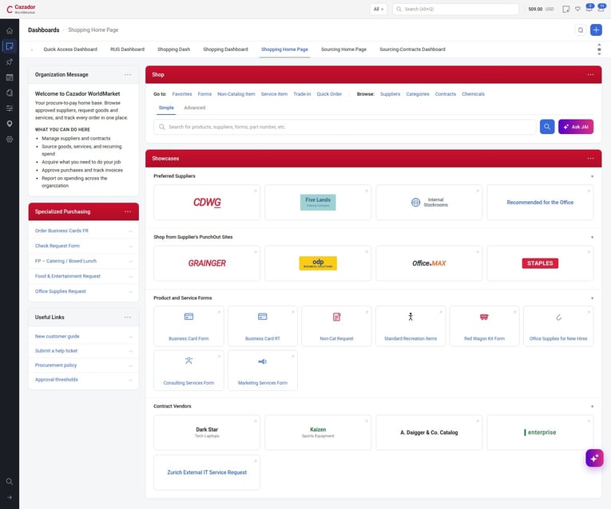Open the settings gear in sidebar
The height and width of the screenshot is (509, 611).
coord(10,140)
